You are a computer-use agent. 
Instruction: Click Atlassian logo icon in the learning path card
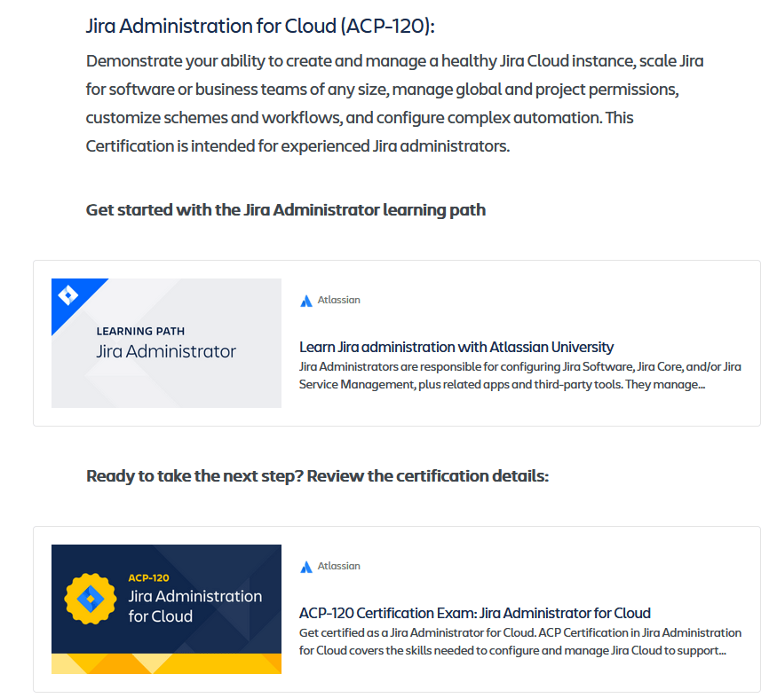tap(306, 301)
